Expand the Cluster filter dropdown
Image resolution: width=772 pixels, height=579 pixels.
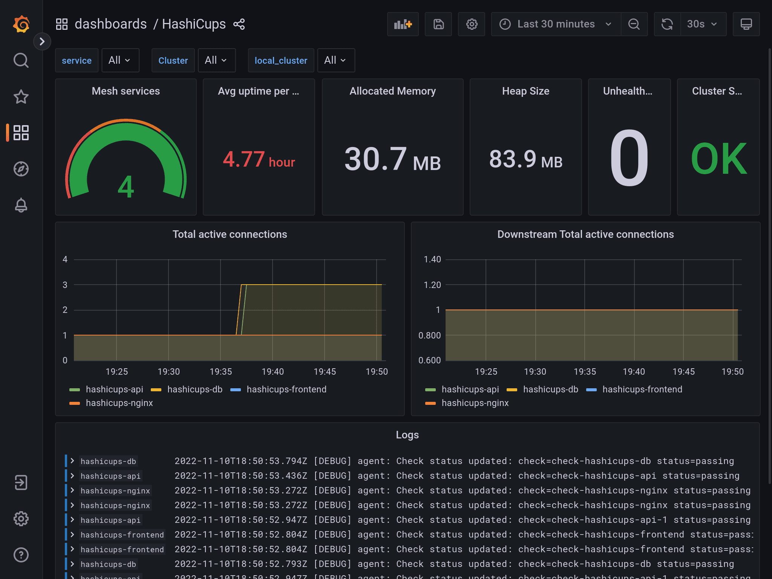coord(215,60)
